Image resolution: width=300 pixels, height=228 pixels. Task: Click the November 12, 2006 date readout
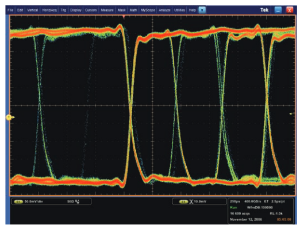click(x=246, y=219)
